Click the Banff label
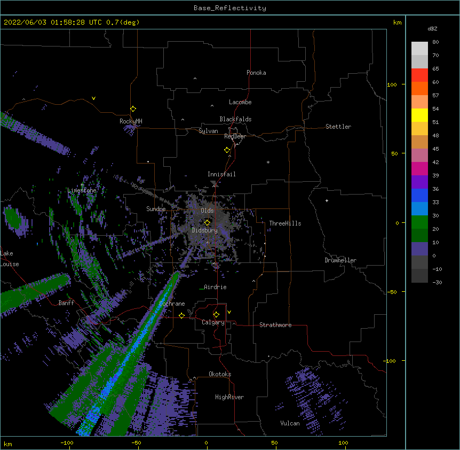Viewport: 460px width, 450px height. tap(66, 303)
